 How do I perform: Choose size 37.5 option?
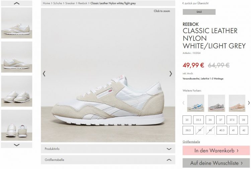(x=232, y=120)
